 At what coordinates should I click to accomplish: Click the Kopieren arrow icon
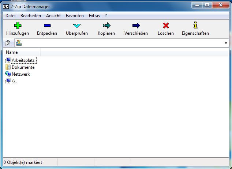(106, 26)
